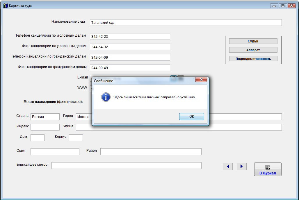Click the Дом input field
Viewport: 299px width, 200px height.
(x=38, y=137)
